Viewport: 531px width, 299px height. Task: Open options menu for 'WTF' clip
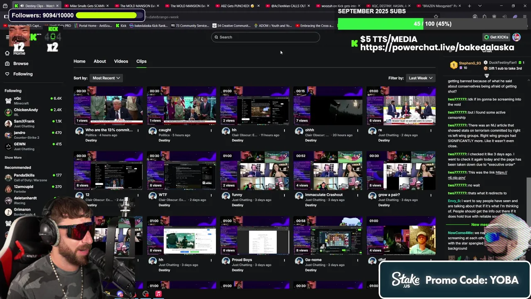pyautogui.click(x=211, y=195)
